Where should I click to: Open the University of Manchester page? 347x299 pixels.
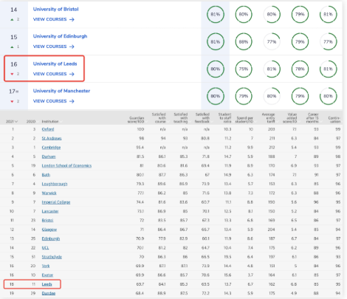coord(61,91)
